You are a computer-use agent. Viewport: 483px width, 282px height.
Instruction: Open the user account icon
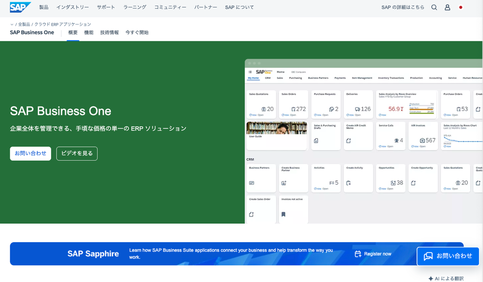[x=447, y=7]
